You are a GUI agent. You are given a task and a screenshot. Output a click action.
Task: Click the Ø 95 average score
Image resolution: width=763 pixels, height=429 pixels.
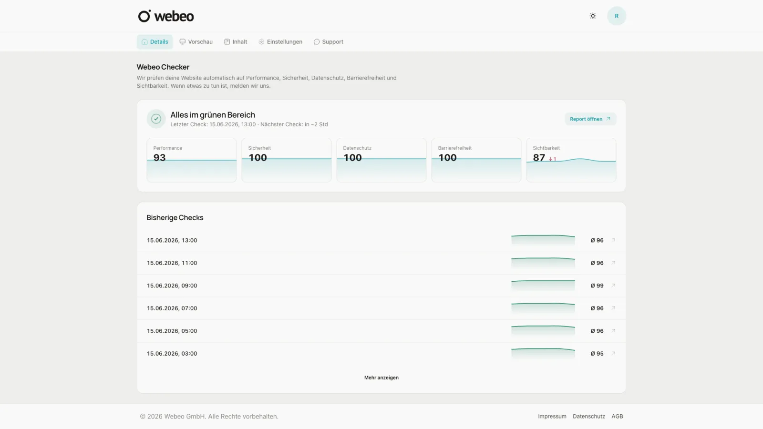coord(597,354)
